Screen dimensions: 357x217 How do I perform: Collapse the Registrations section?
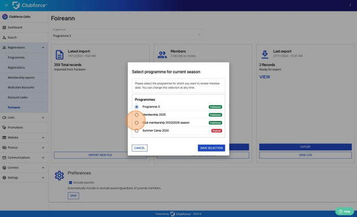(x=43, y=47)
